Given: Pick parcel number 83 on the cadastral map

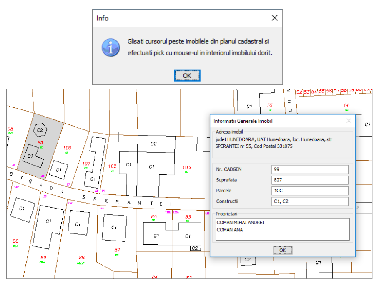Looking at the screenshot, I should 188,217.
